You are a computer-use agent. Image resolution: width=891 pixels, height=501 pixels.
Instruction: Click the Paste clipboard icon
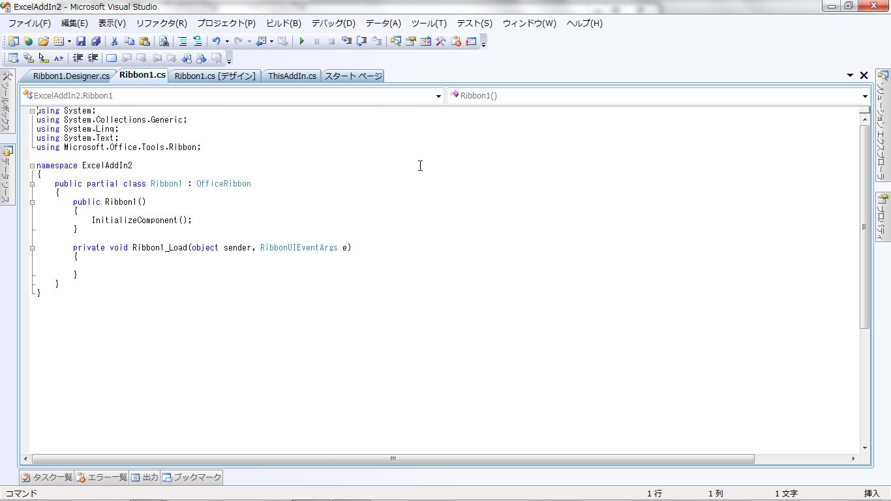pyautogui.click(x=145, y=41)
